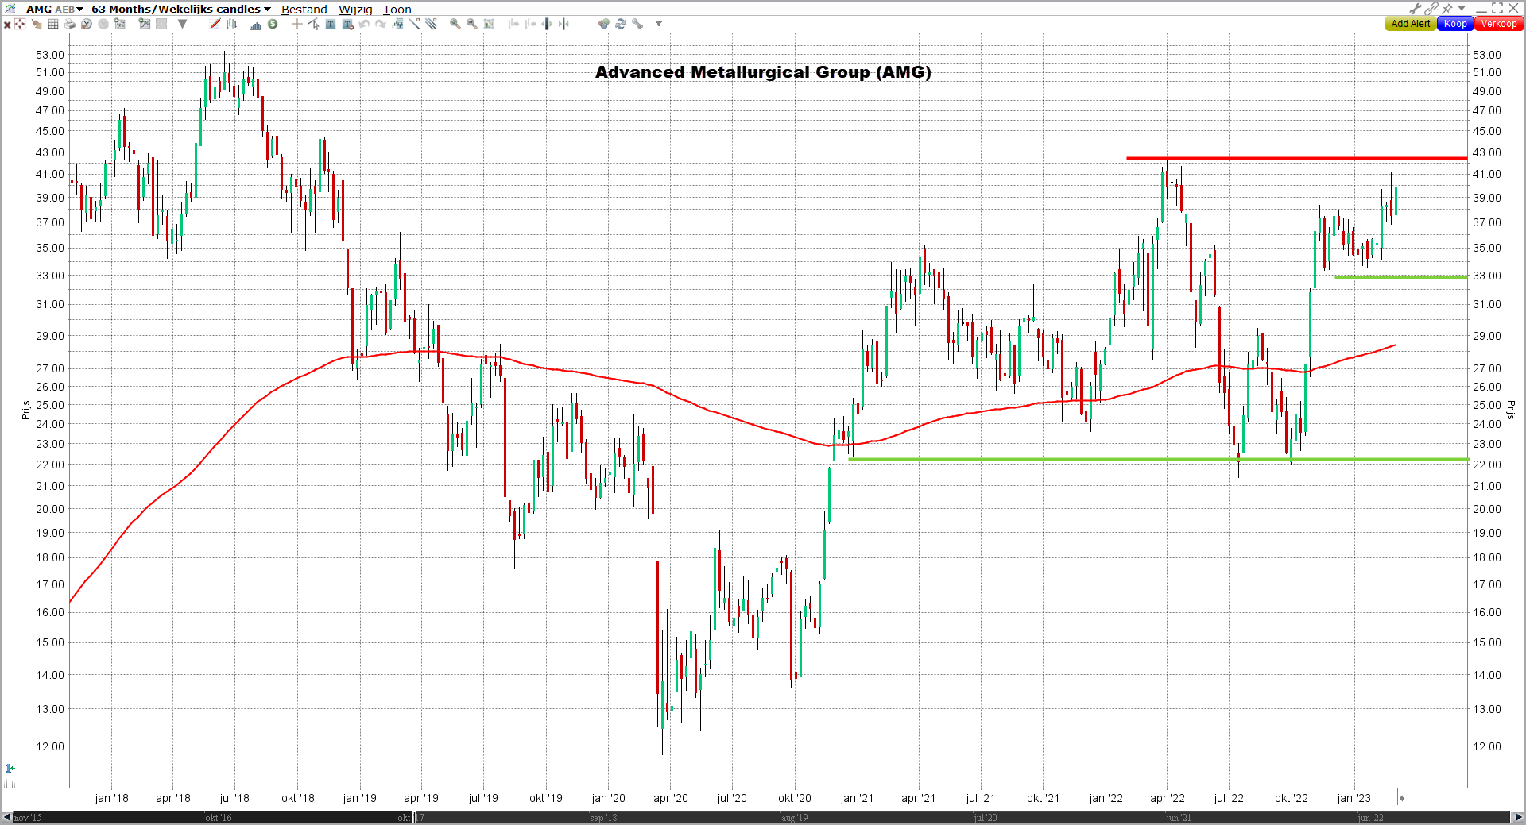Toggle the pin window icon
The height and width of the screenshot is (825, 1526).
[1447, 8]
